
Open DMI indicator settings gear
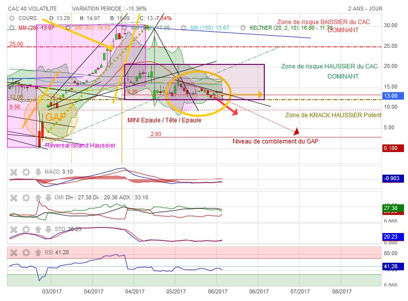[26, 198]
